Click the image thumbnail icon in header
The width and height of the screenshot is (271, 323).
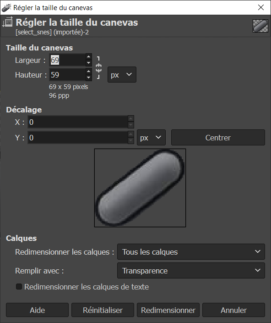(x=260, y=26)
